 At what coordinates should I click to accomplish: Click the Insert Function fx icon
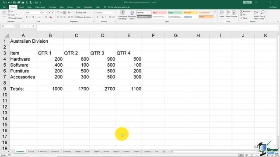[x=33, y=26]
